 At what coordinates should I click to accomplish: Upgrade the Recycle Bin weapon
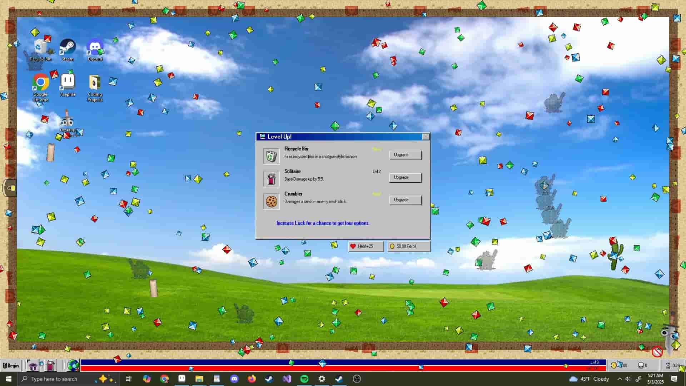click(405, 155)
